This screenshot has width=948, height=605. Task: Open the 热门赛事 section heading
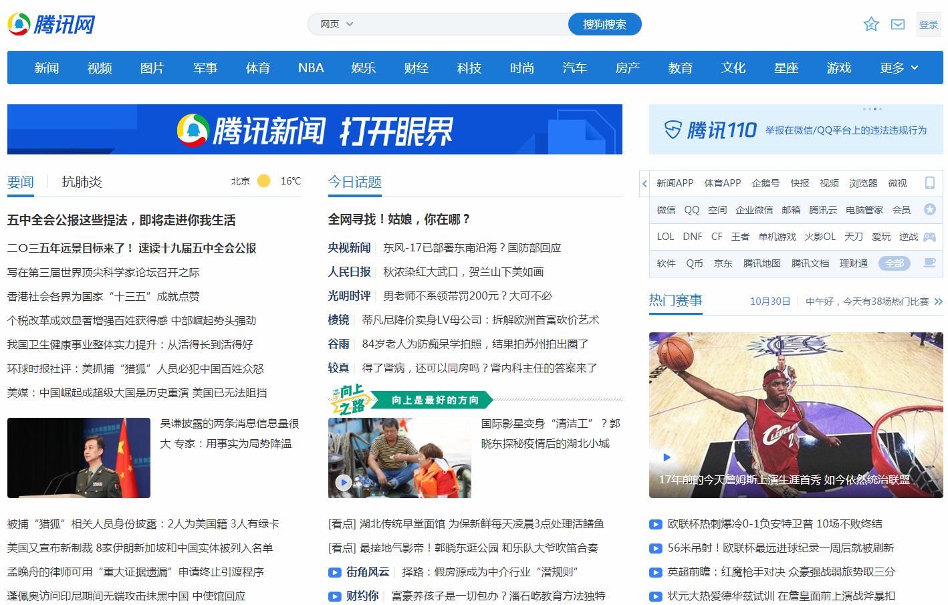[676, 300]
